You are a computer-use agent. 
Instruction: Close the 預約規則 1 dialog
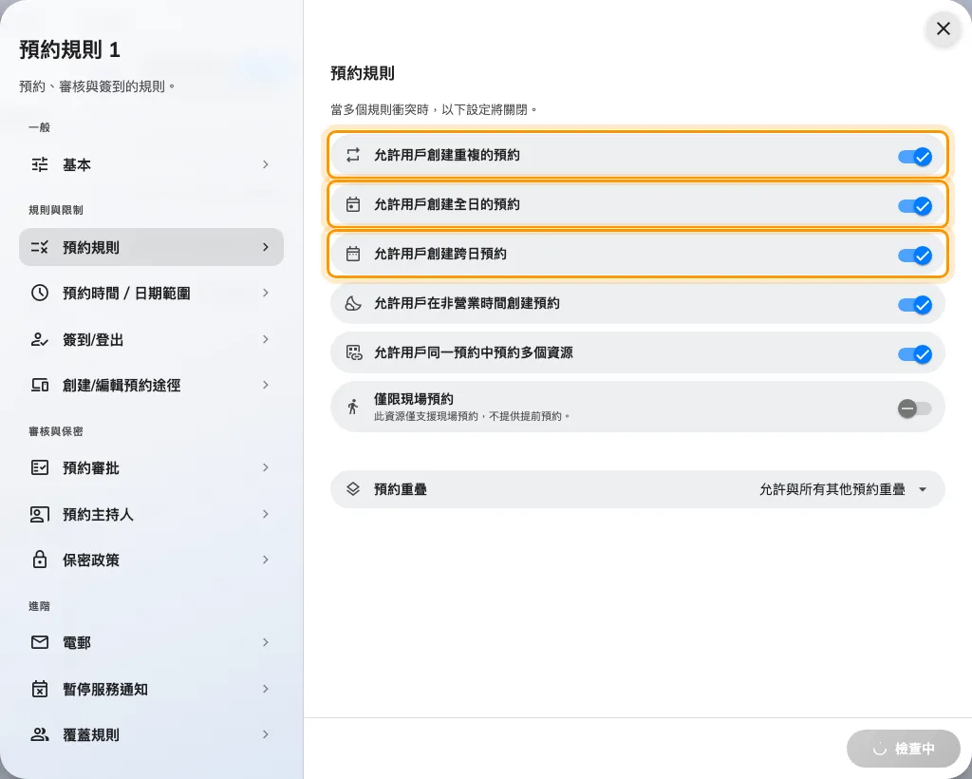[x=943, y=28]
